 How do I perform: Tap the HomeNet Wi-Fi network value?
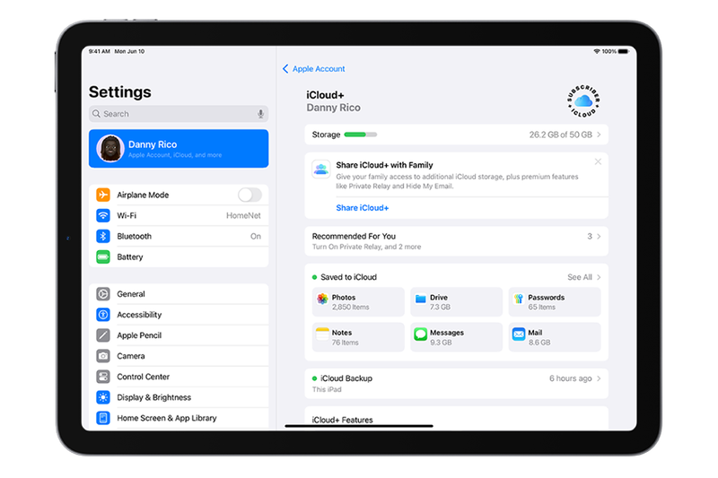point(243,215)
